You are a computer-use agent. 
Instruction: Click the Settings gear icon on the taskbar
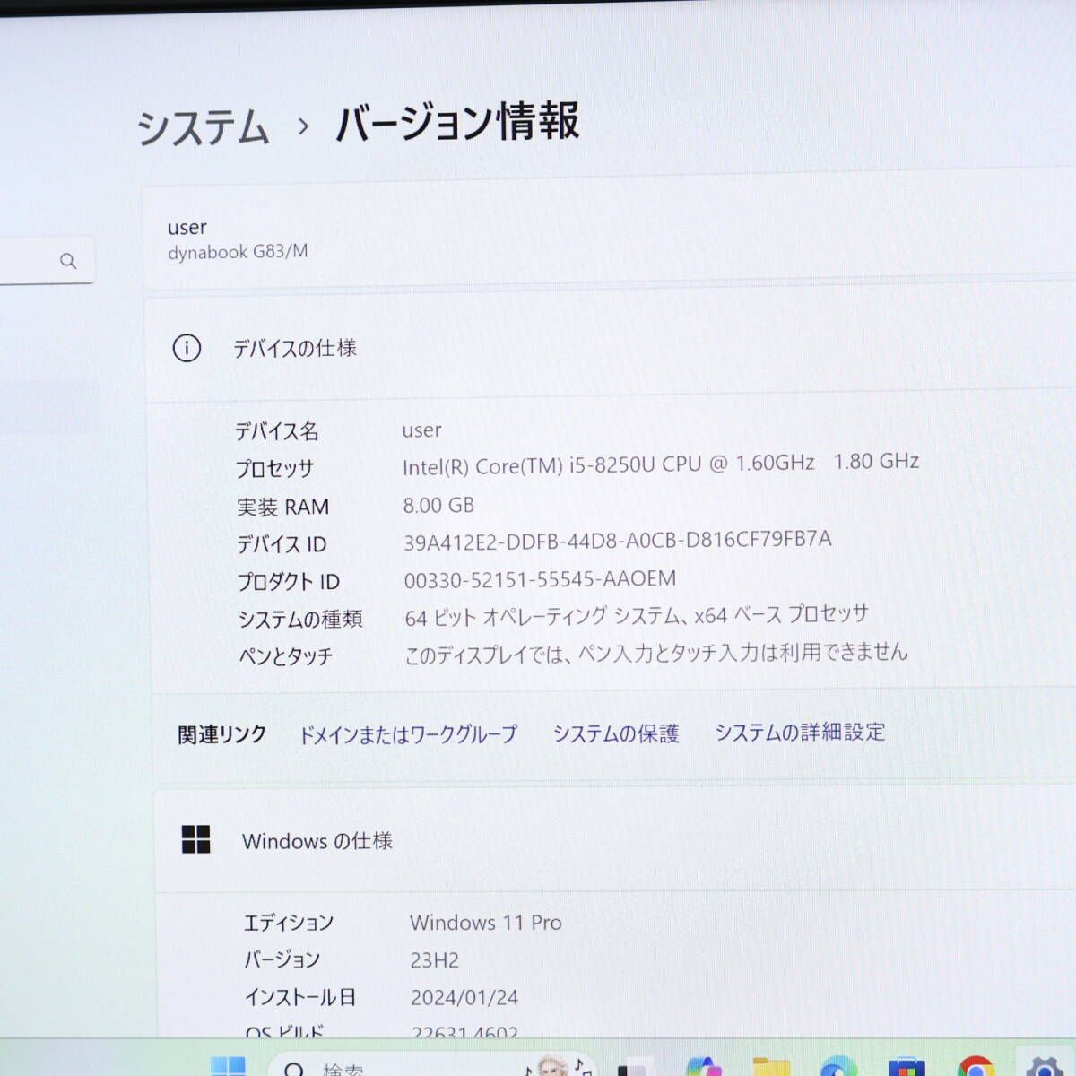(x=1045, y=1067)
